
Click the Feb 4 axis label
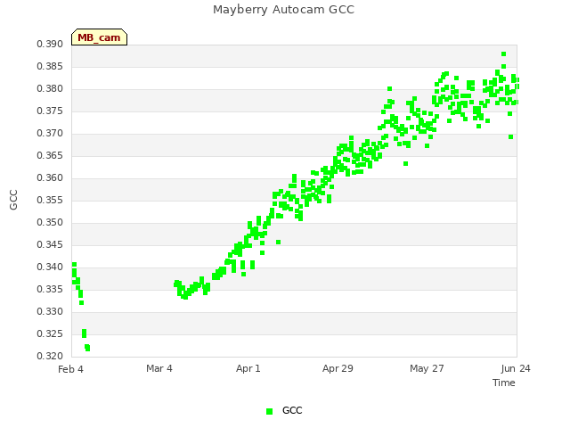pyautogui.click(x=70, y=369)
